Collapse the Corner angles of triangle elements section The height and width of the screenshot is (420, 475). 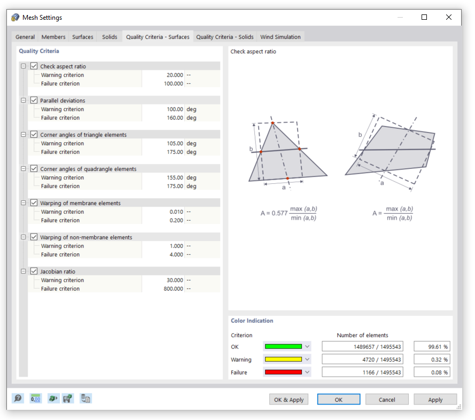23,134
